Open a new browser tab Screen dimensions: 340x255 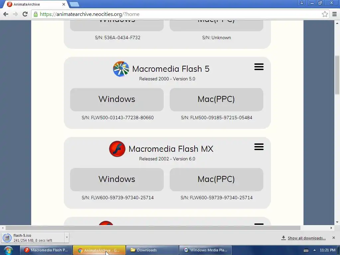coord(74,4)
